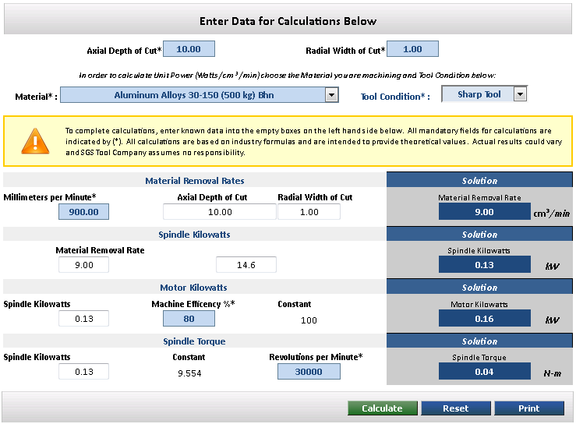The width and height of the screenshot is (576, 424).
Task: Click Axial Depth field under Material Removal Rates
Action: click(219, 211)
